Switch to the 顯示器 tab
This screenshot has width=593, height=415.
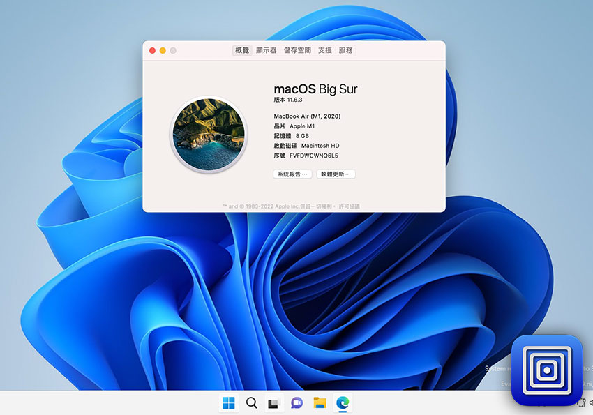click(x=267, y=50)
